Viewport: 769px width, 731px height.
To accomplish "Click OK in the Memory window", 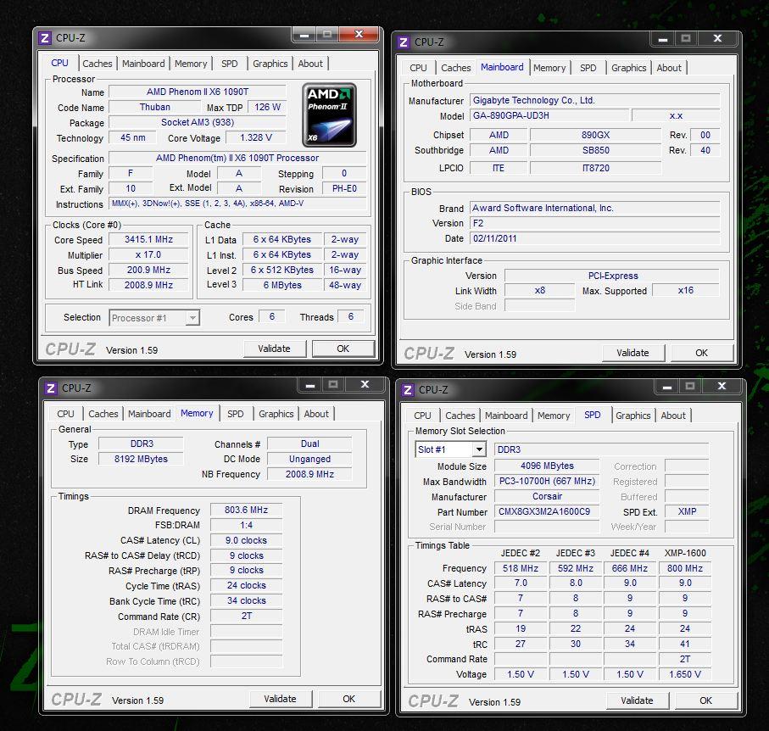I will click(348, 699).
